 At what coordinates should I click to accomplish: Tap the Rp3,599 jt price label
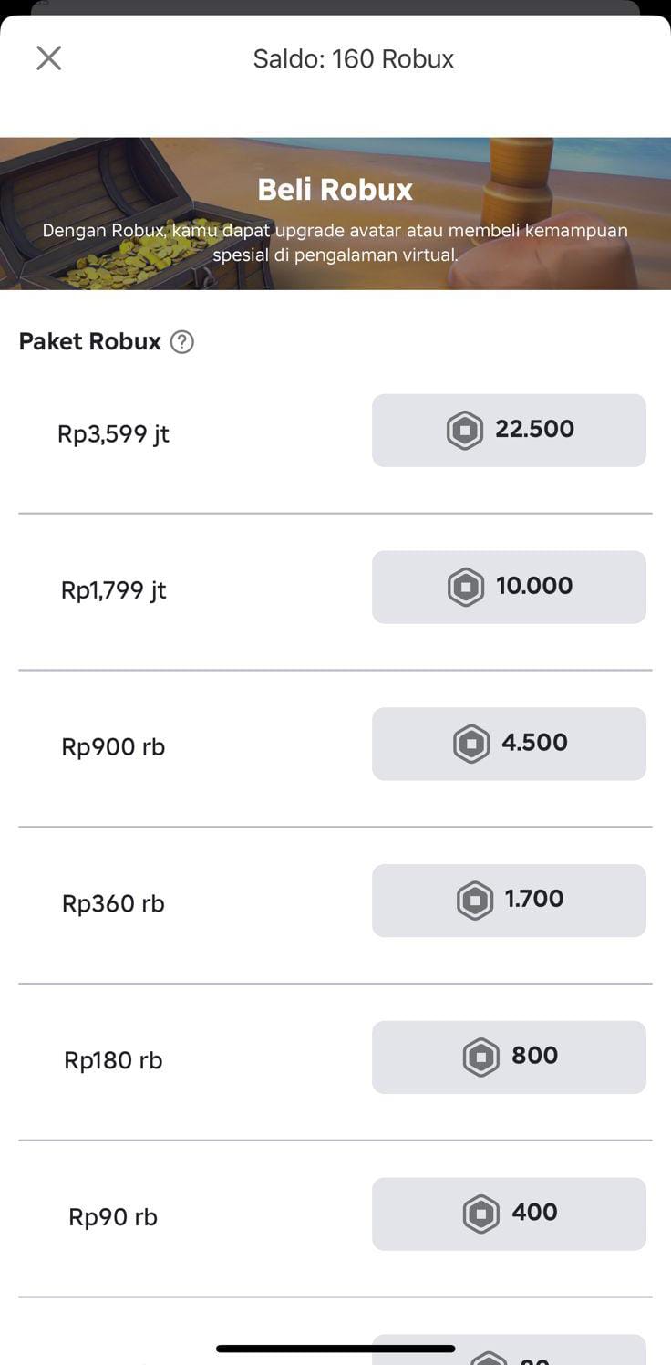click(114, 433)
